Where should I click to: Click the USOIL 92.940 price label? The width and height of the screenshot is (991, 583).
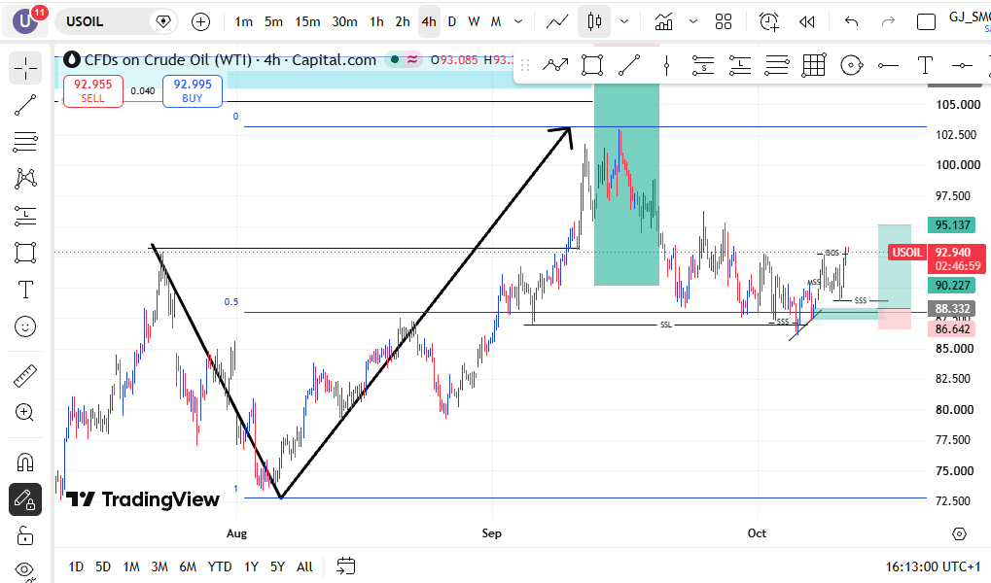(937, 259)
